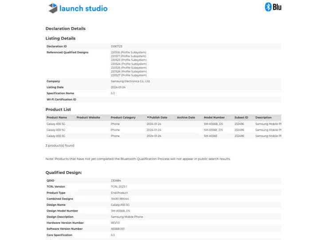Sort table by Subset ID header
This screenshot has width=323, height=240.
click(x=241, y=117)
